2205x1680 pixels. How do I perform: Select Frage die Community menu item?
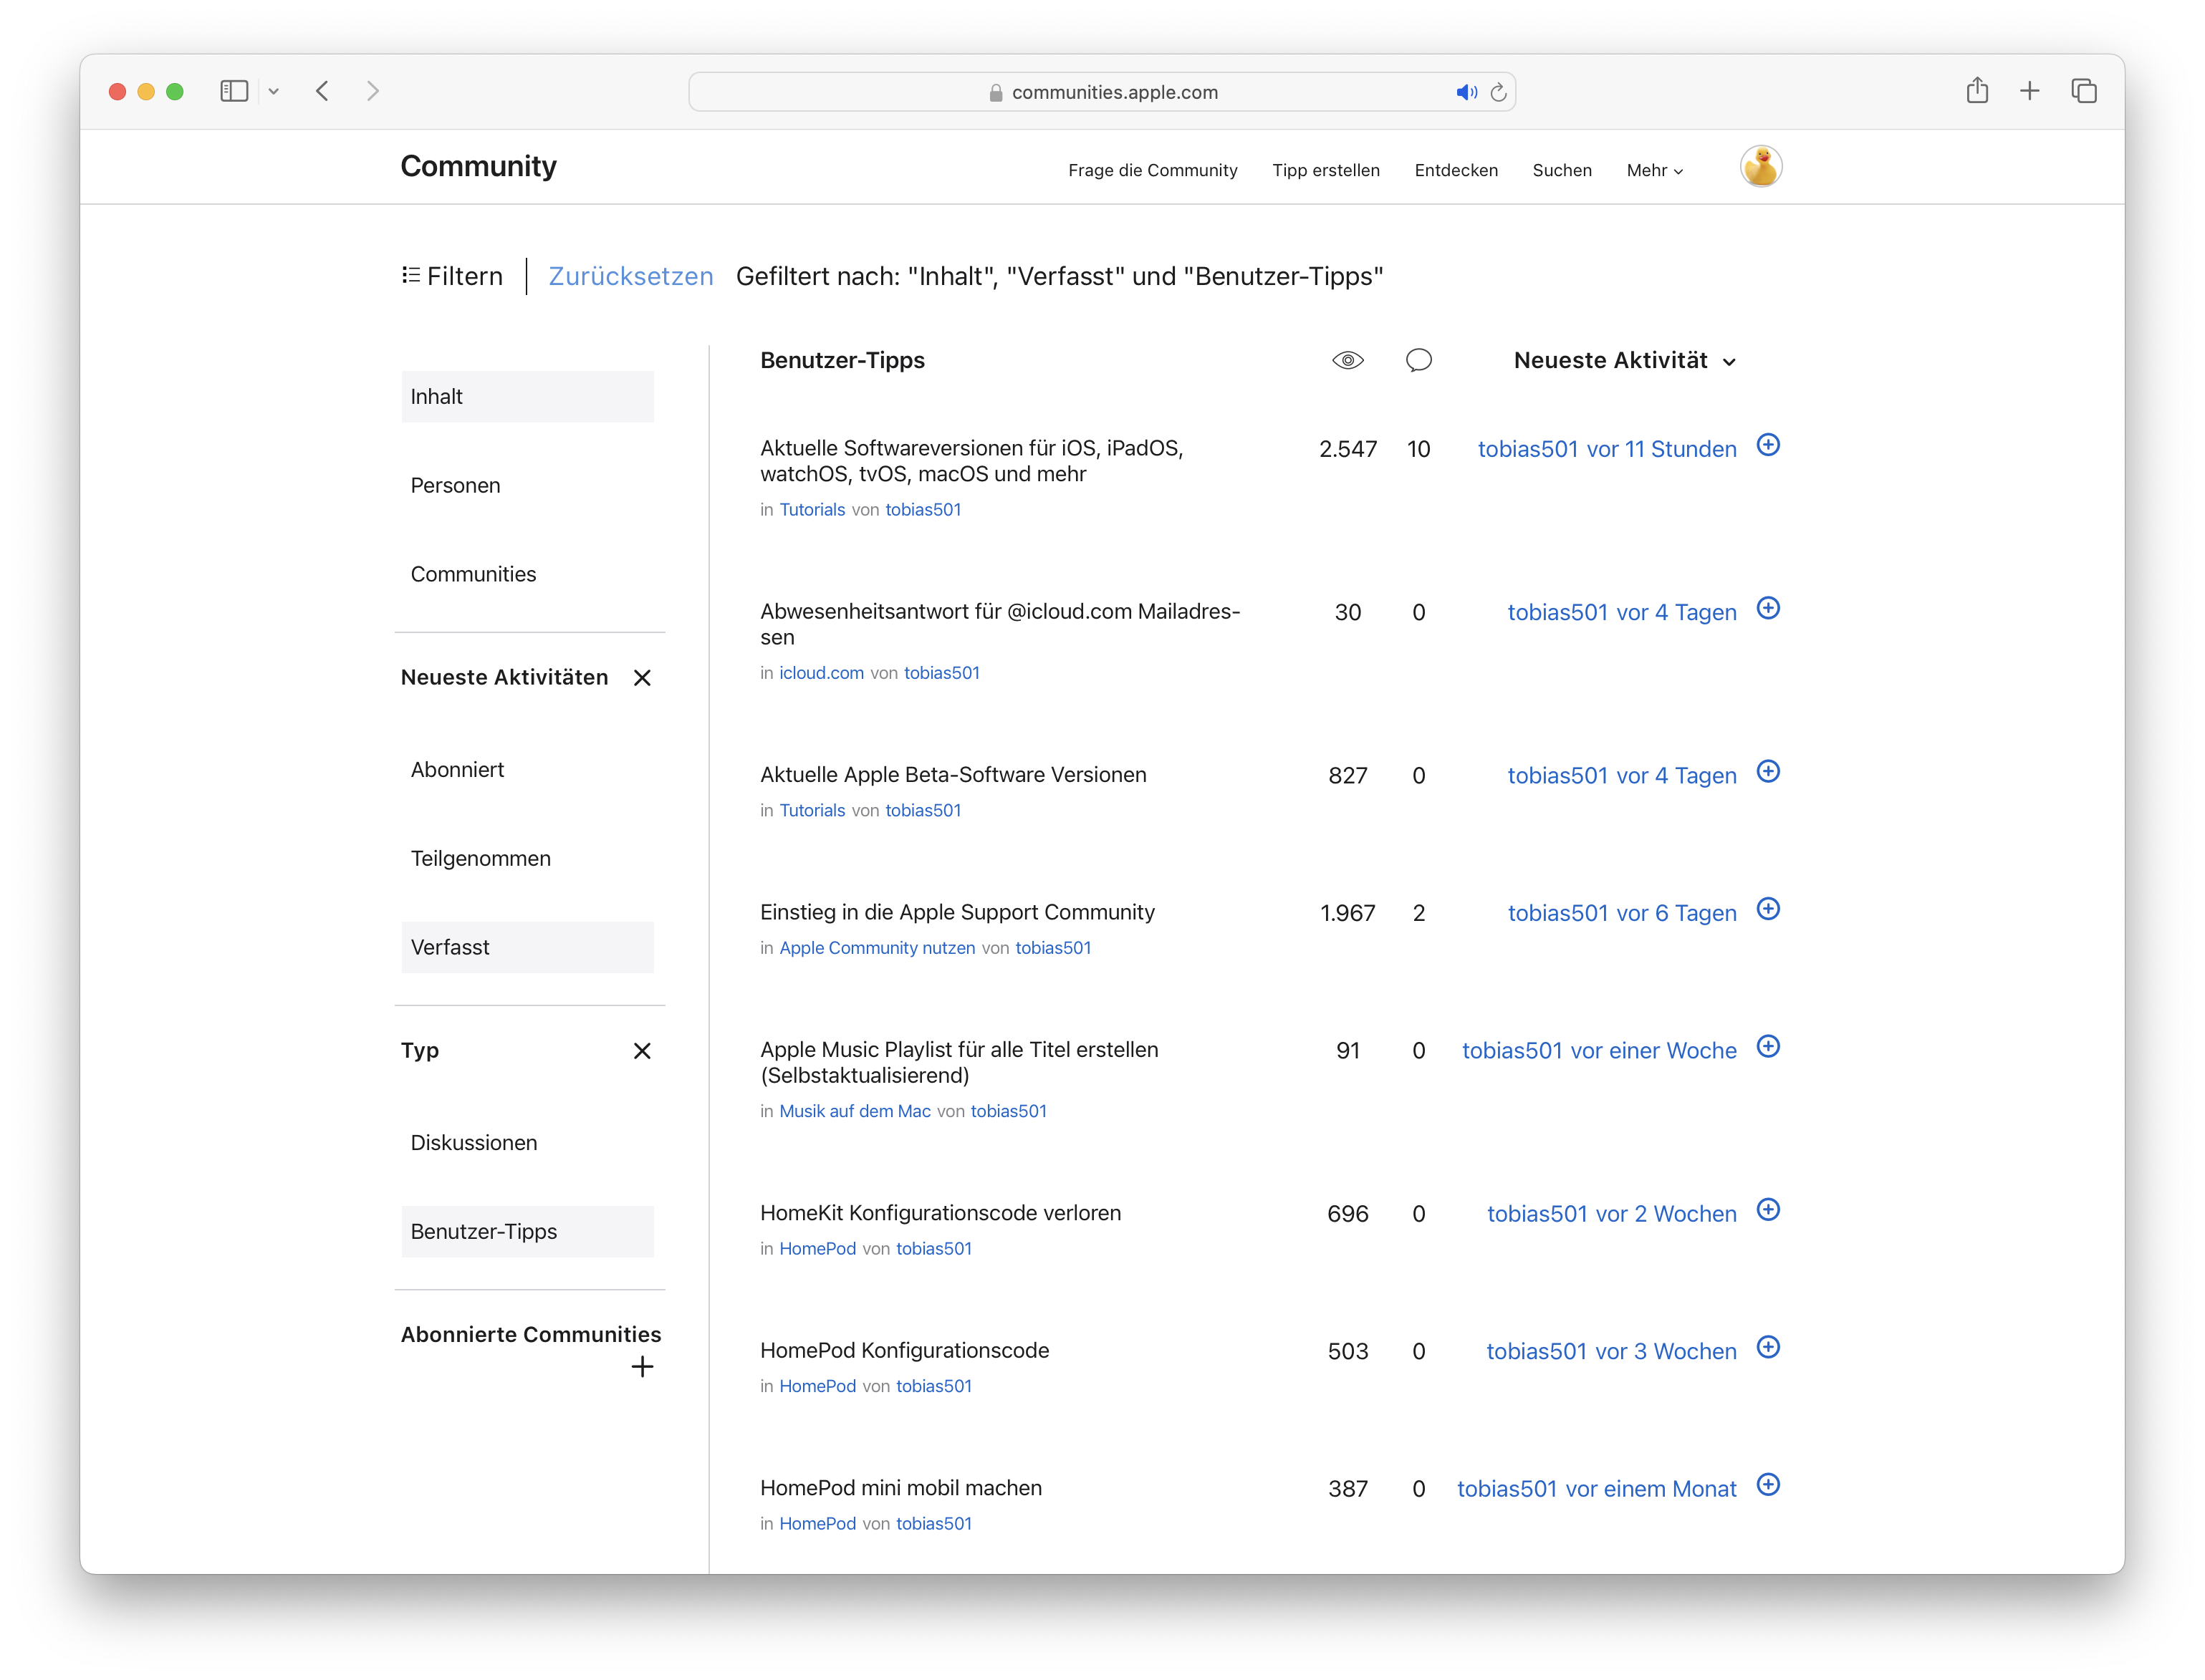coord(1153,170)
